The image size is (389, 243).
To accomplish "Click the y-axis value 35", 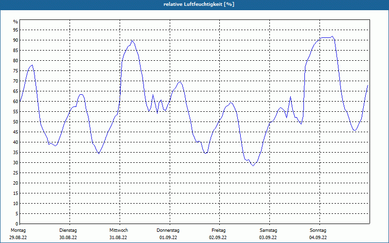I will 16,153.
